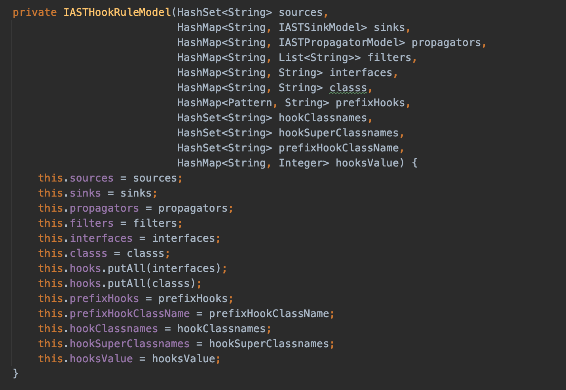Click the purple 'filters' field in this.filters

coord(91,223)
